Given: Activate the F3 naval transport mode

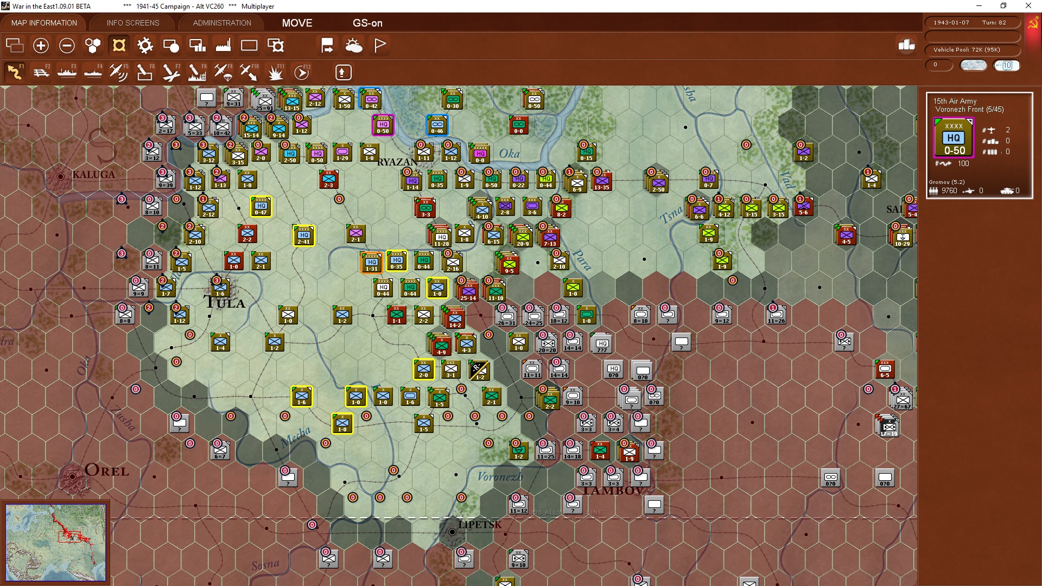Looking at the screenshot, I should click(x=66, y=72).
